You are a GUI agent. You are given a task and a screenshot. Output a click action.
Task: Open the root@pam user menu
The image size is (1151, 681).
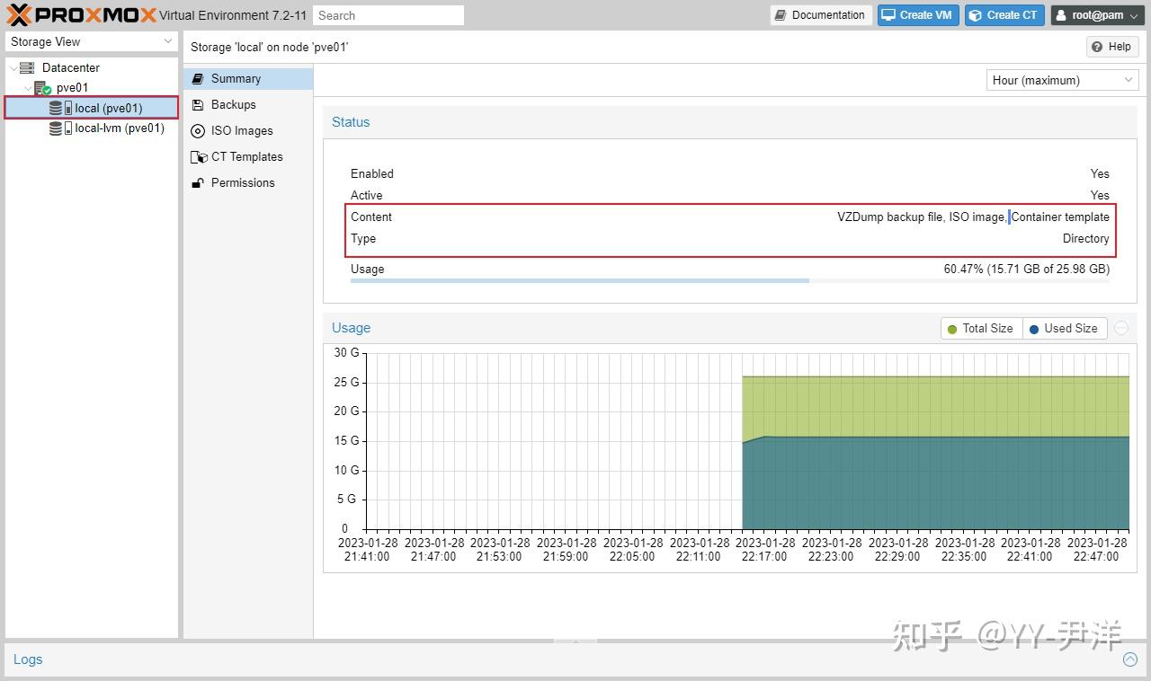click(1095, 14)
